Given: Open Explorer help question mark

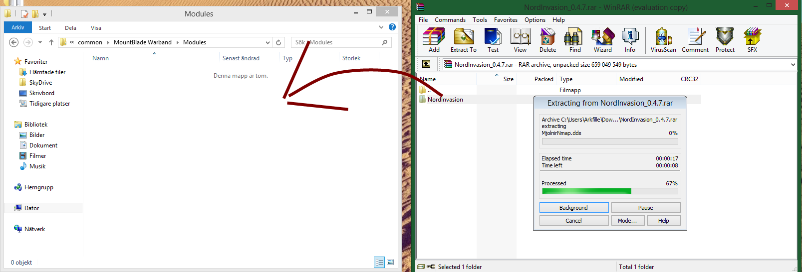Looking at the screenshot, I should pos(392,27).
